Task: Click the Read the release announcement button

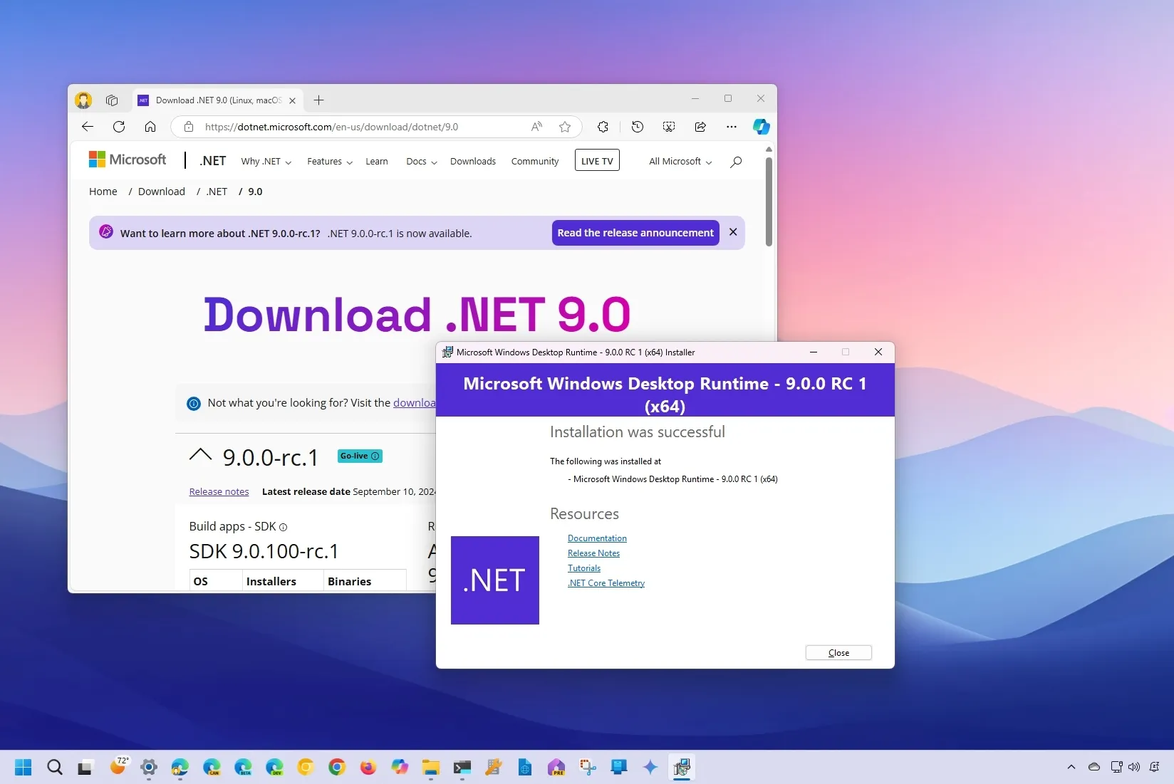Action: [x=635, y=232]
